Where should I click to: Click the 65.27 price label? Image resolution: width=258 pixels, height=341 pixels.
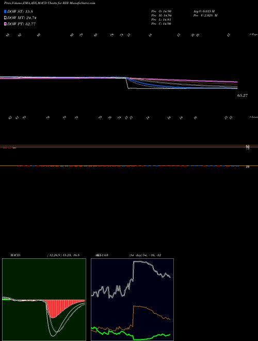click(x=243, y=96)
